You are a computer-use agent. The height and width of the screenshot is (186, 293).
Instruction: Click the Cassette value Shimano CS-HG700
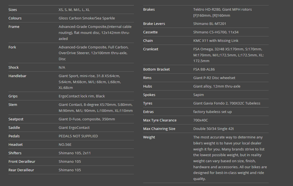(216, 32)
